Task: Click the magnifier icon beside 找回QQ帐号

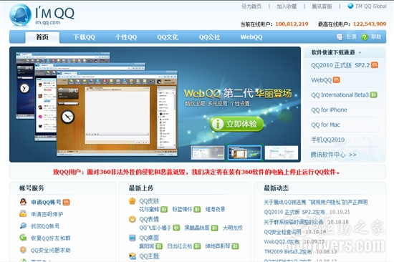Action: (x=23, y=225)
